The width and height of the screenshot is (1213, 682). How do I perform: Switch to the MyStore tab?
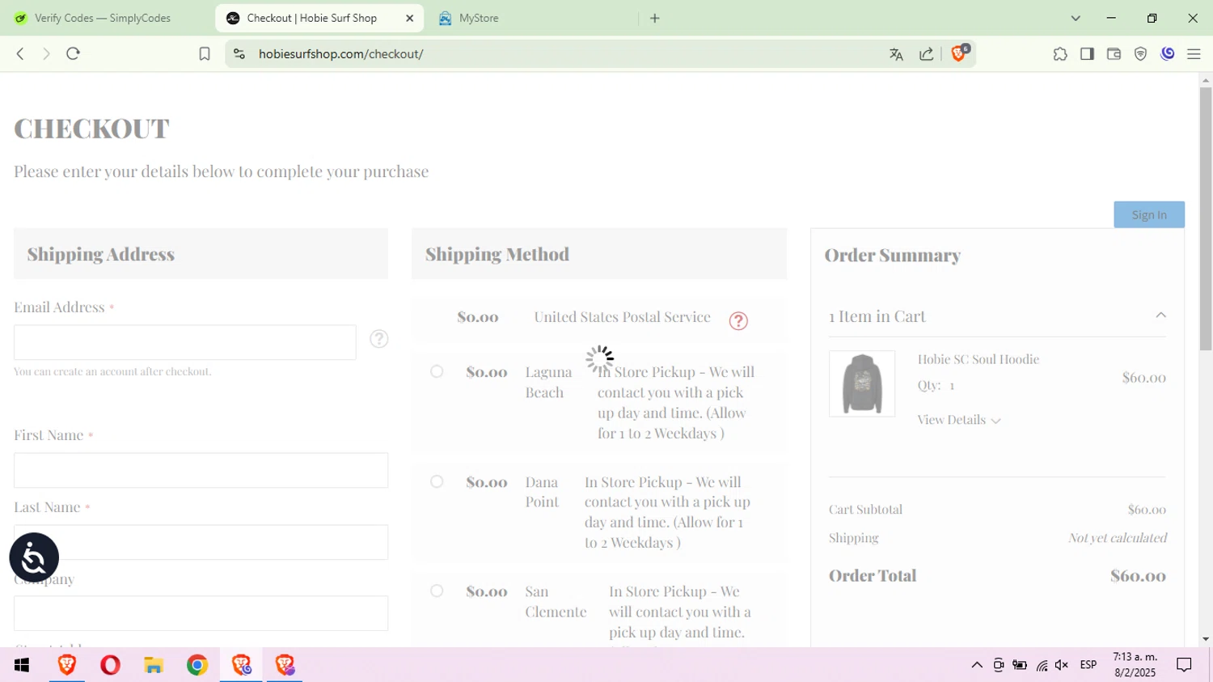(480, 18)
